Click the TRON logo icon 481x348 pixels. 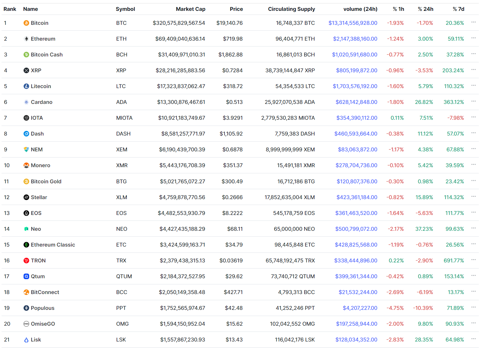pos(26,261)
